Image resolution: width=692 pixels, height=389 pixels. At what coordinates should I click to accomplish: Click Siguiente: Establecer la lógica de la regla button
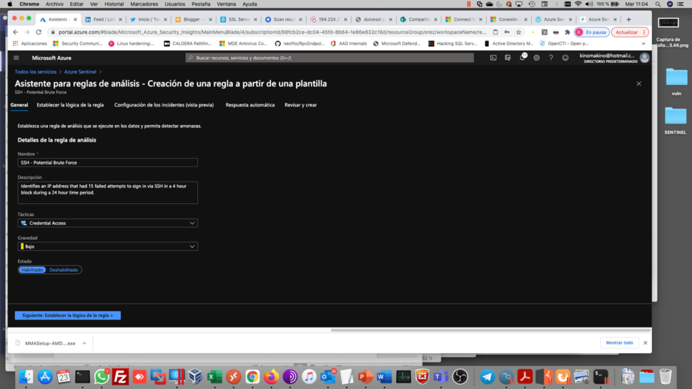(x=68, y=315)
